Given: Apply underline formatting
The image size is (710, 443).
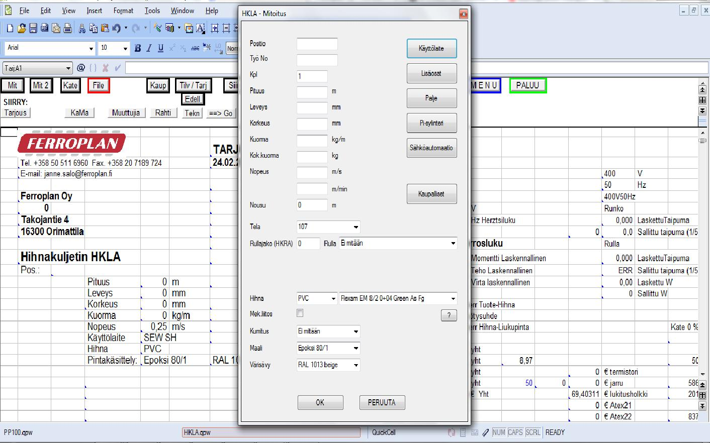Looking at the screenshot, I should click(160, 48).
